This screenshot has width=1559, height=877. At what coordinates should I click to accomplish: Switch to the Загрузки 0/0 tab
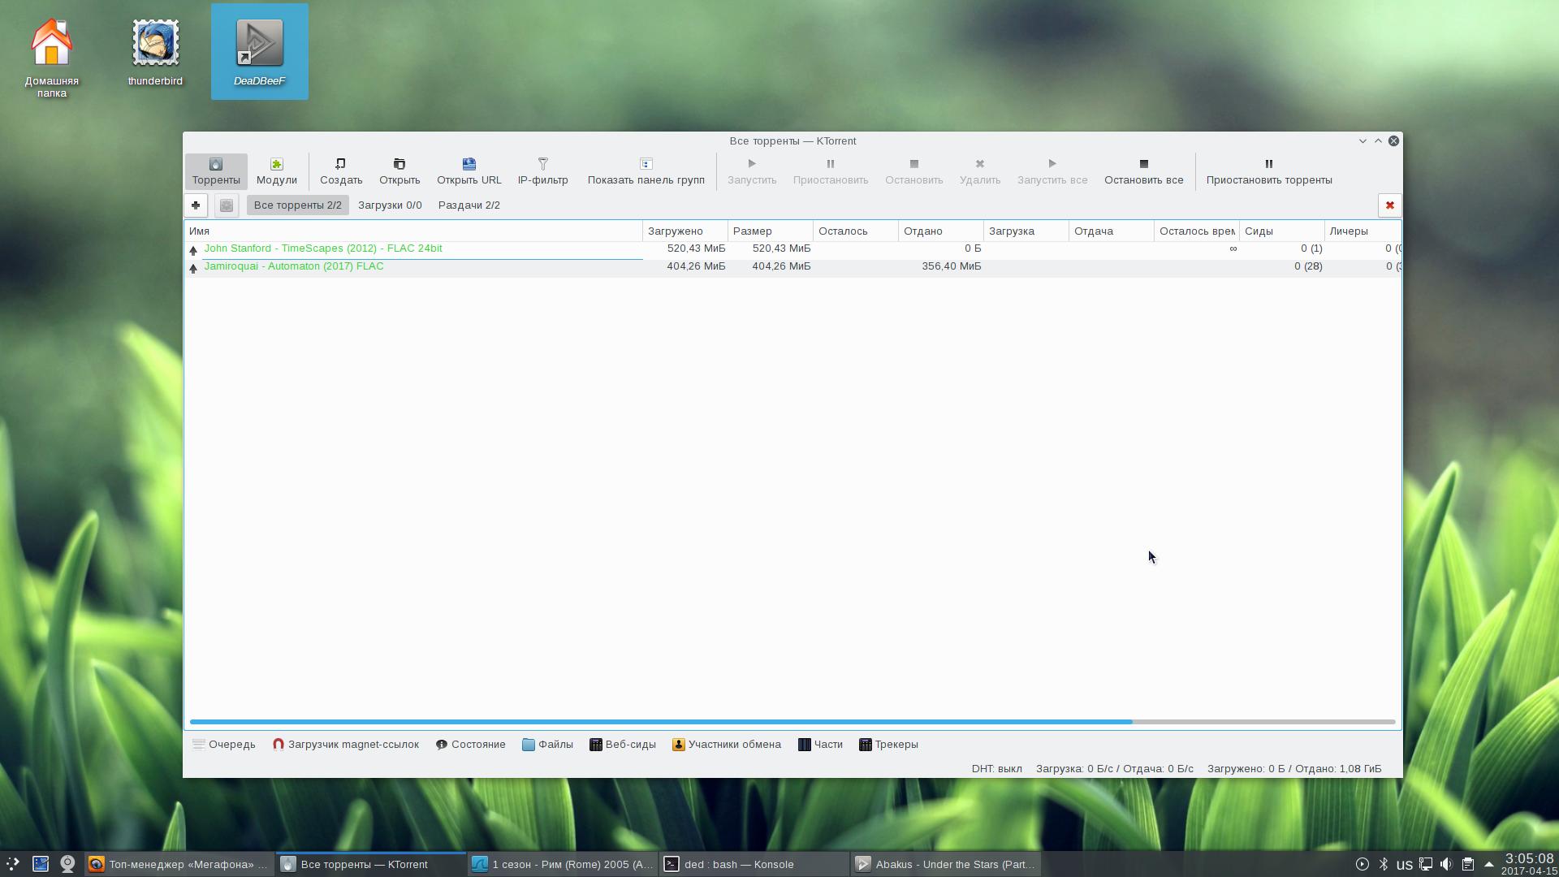390,205
